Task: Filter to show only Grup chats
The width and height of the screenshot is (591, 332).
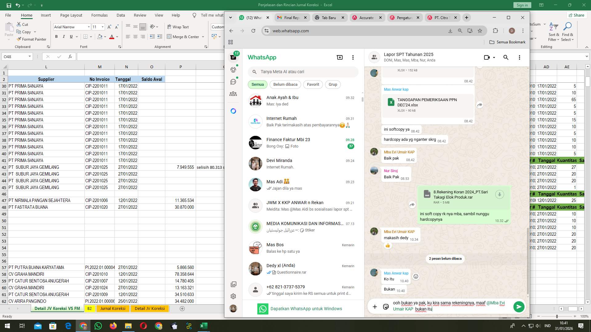Action: (x=333, y=84)
